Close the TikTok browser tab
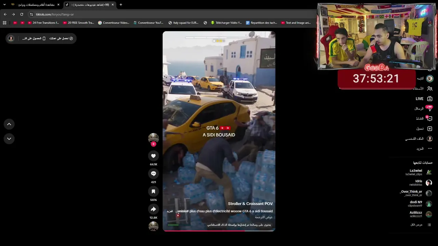The image size is (438, 246). click(x=113, y=5)
